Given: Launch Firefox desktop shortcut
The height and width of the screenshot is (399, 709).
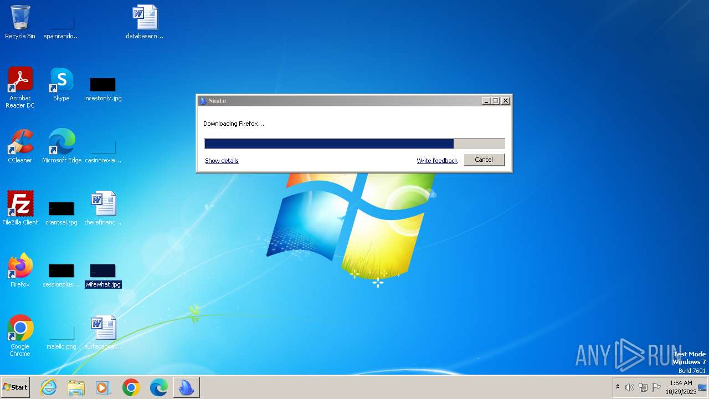Looking at the screenshot, I should pyautogui.click(x=20, y=270).
